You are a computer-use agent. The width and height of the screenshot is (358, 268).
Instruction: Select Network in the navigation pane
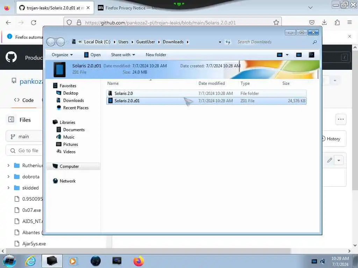[x=67, y=181]
